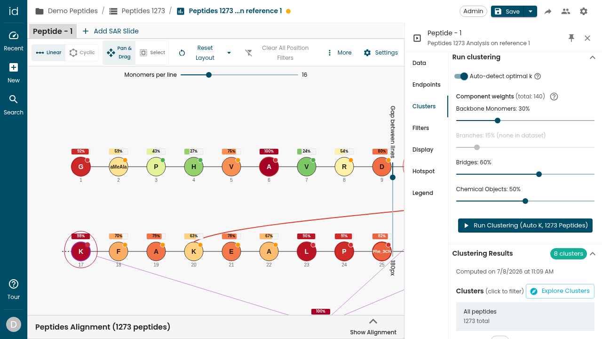
Task: Click the panel collapse play-box icon
Action: point(417,38)
